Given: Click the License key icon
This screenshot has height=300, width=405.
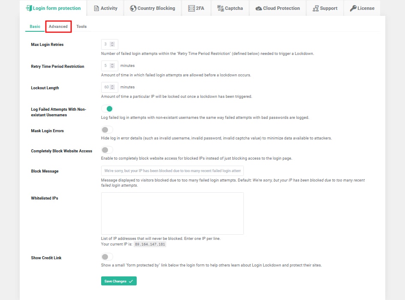Looking at the screenshot, I should tap(353, 9).
